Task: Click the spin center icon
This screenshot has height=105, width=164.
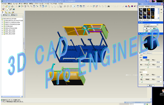Action: point(22,6)
